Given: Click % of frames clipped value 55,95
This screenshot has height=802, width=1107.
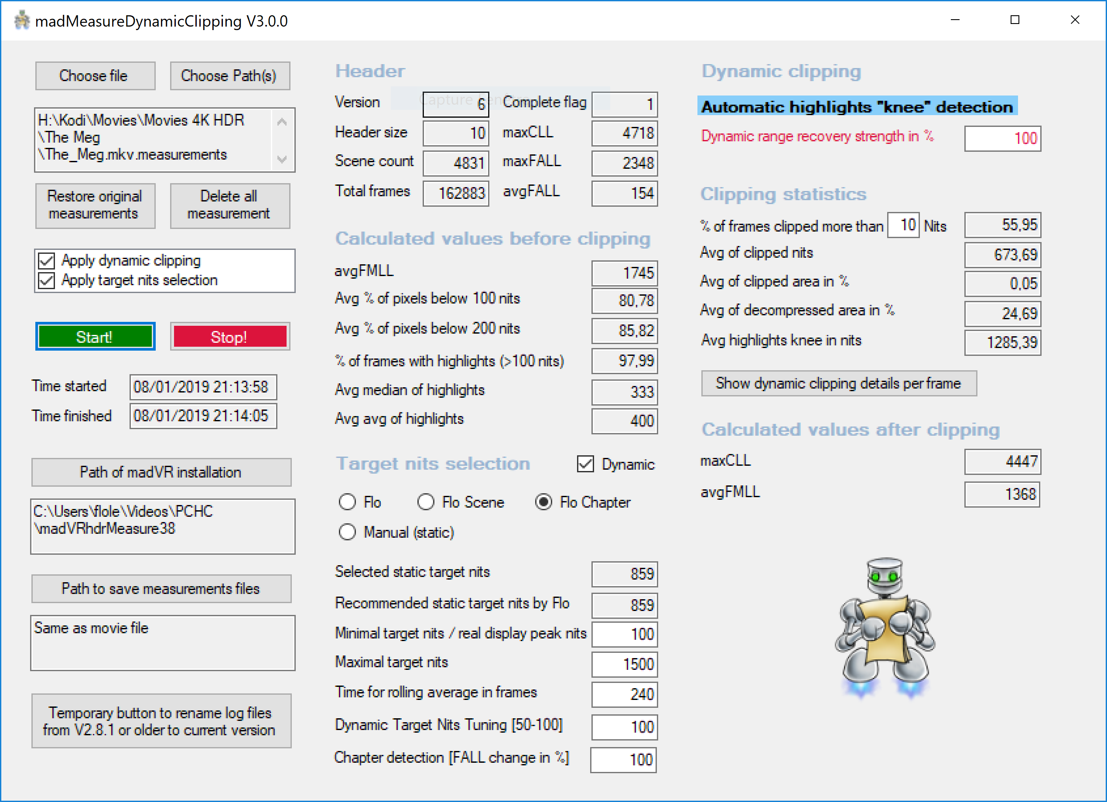Looking at the screenshot, I should click(1003, 225).
